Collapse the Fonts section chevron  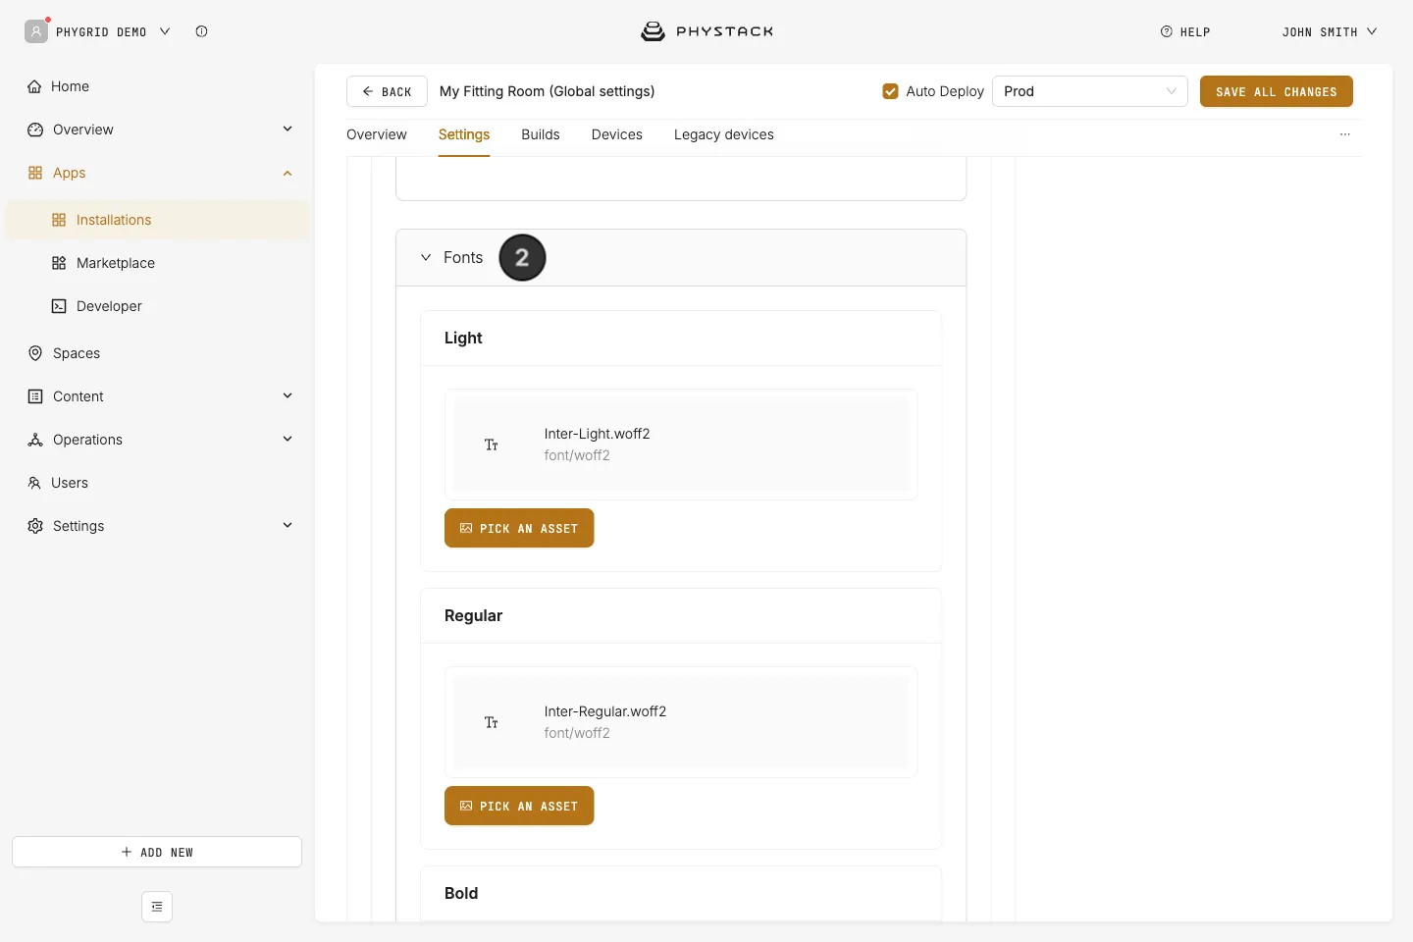[x=426, y=257]
